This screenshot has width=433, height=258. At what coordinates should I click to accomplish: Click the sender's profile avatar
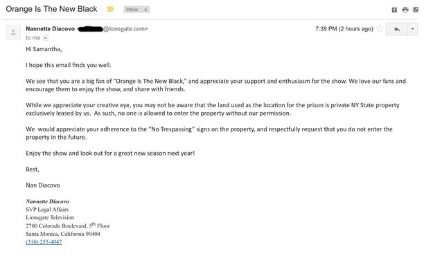click(13, 33)
